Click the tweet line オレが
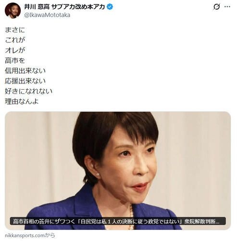 [15, 50]
